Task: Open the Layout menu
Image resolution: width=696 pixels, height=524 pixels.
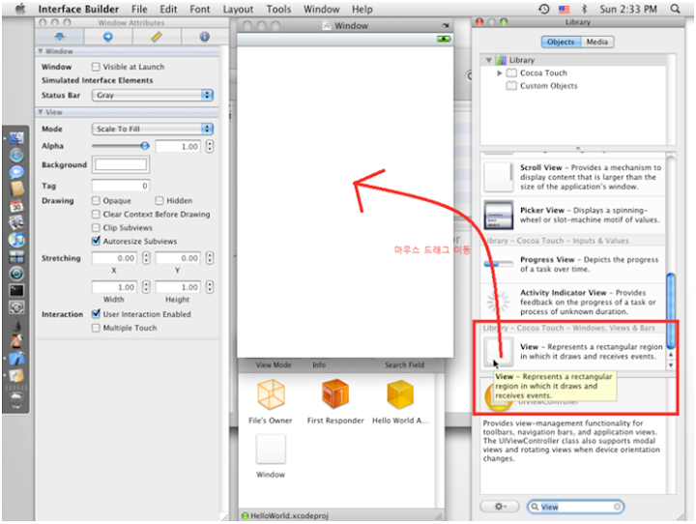Action: click(238, 9)
